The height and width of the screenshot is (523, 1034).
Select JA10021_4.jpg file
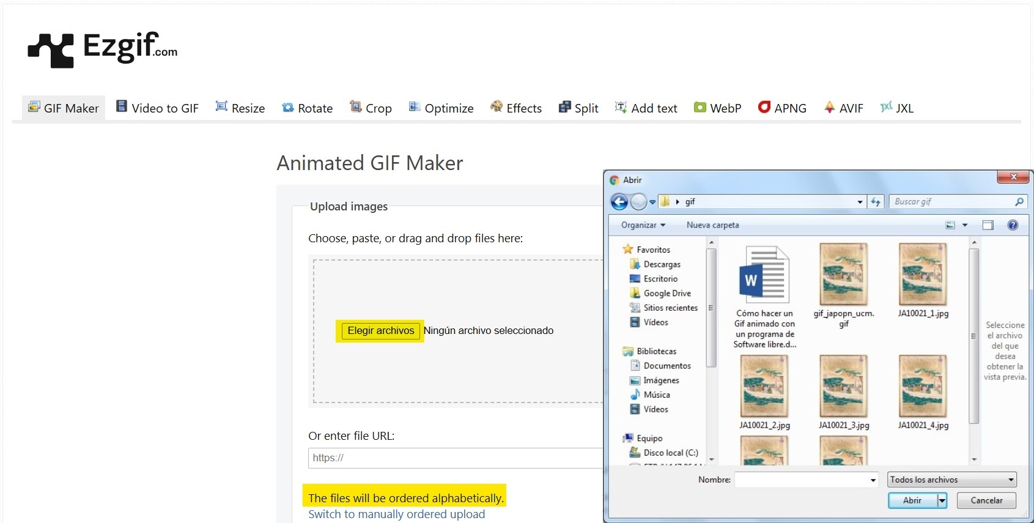[x=923, y=393]
